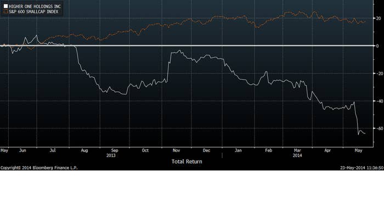Click the 2013 year label below the axis
Screen dimensions: 384x208
click(x=111, y=155)
